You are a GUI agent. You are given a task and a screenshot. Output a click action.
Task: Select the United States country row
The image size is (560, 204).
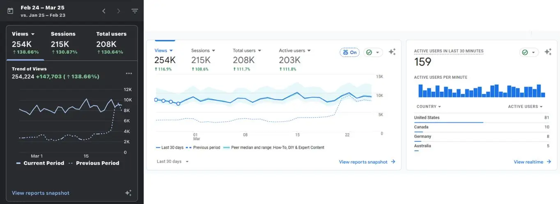(x=427, y=118)
